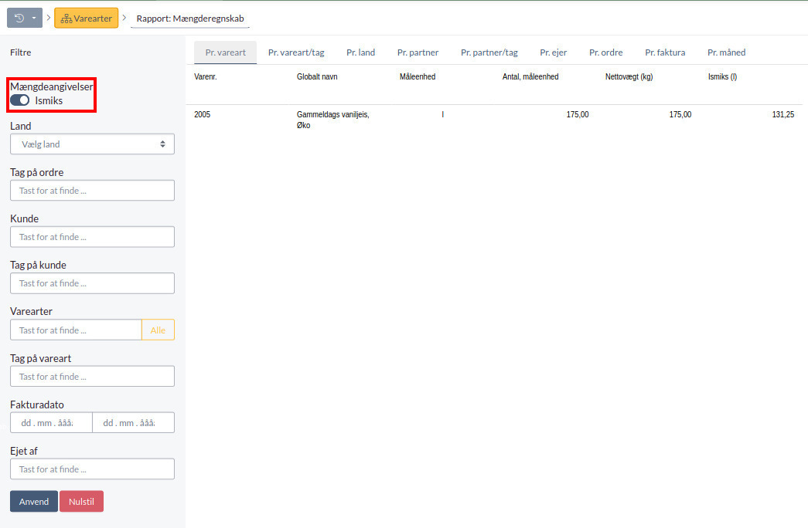Open the Vælg land dropdown

click(x=92, y=144)
